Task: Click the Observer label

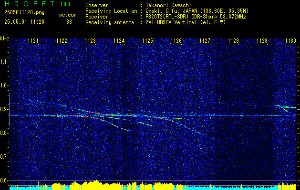Action: click(x=97, y=5)
